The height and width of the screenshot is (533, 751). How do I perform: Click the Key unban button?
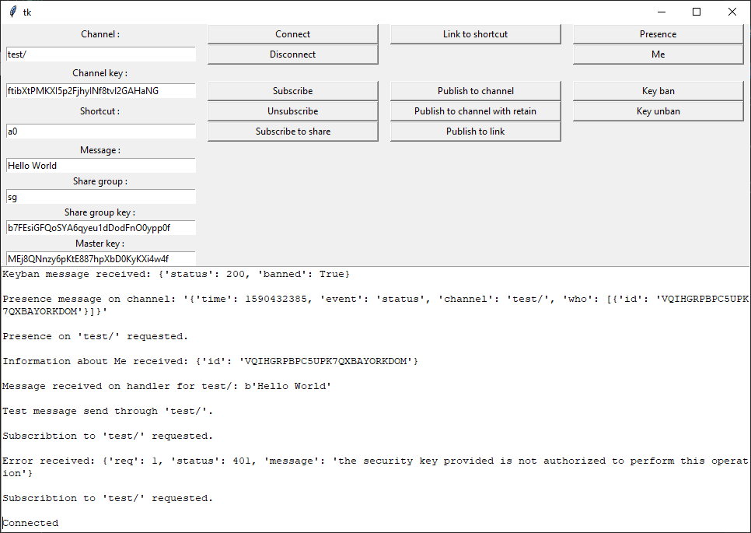658,110
